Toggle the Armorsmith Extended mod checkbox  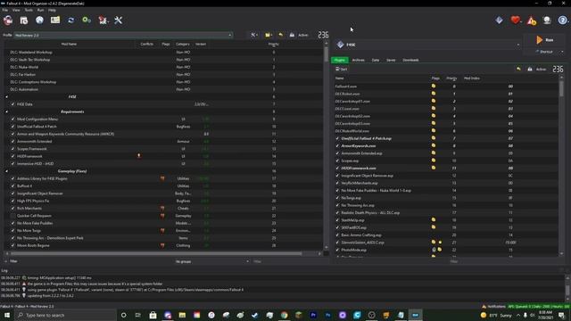[12, 141]
